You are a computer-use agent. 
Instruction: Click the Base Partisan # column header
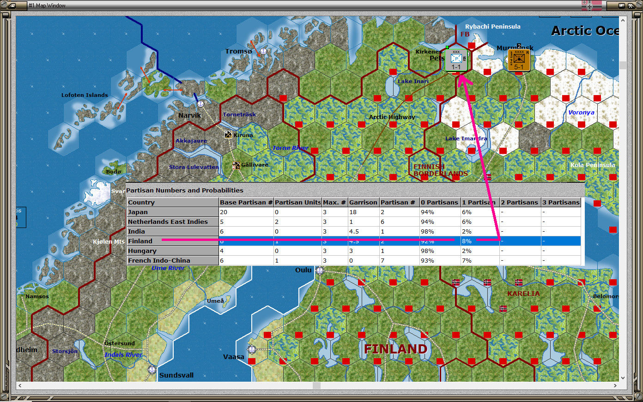pos(246,202)
